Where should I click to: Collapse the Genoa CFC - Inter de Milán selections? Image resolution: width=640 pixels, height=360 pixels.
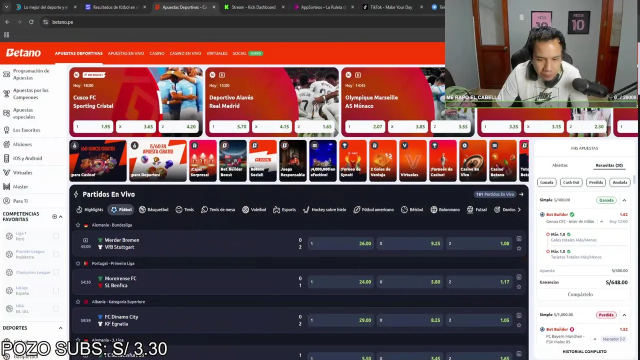(x=601, y=221)
